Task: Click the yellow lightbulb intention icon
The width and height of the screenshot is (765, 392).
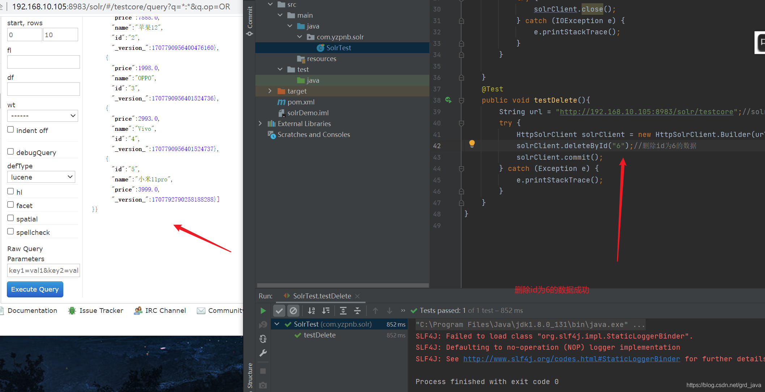Action: (472, 144)
